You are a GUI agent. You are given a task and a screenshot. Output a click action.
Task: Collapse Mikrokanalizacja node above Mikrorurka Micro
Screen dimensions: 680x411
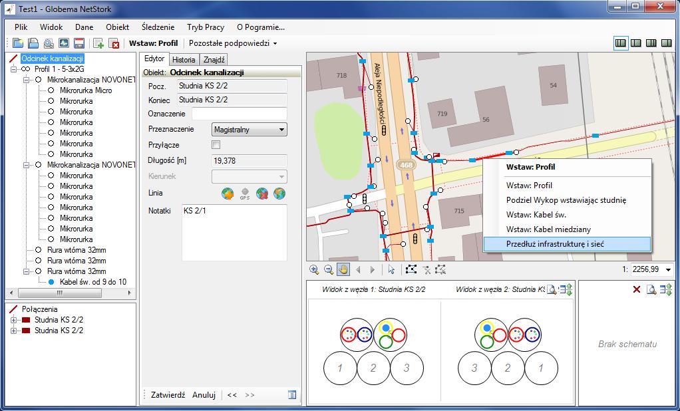pyautogui.click(x=26, y=80)
